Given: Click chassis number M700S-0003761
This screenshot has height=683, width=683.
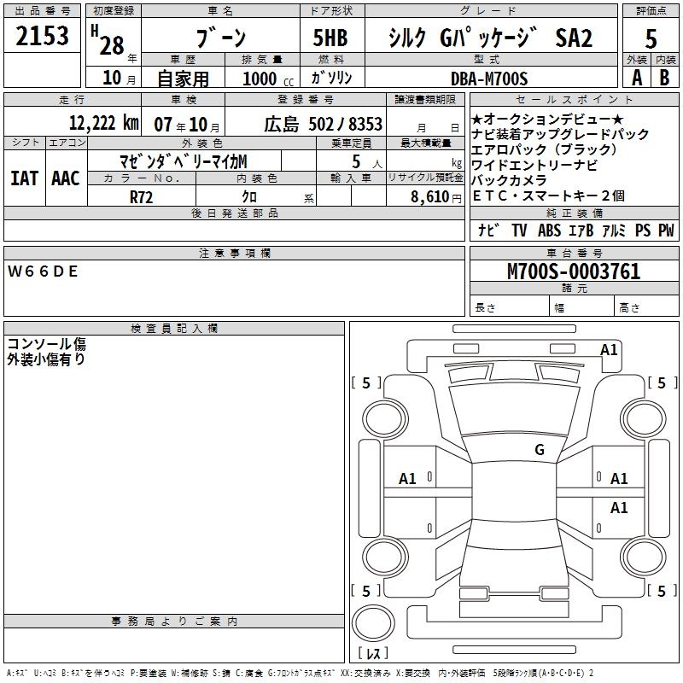Looking at the screenshot, I should point(574,271).
